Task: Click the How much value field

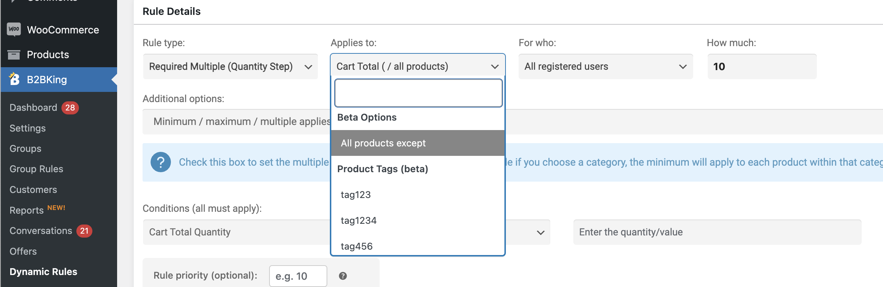Action: pos(762,66)
